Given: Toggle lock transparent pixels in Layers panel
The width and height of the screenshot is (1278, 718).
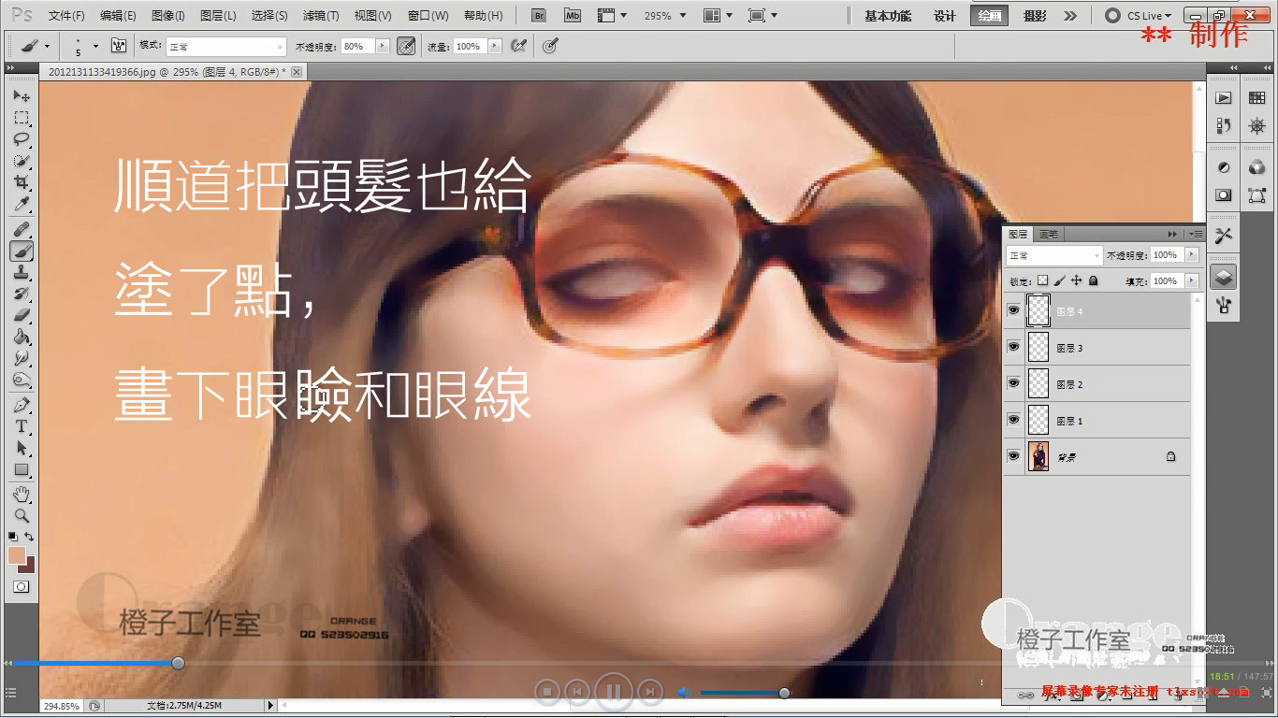Looking at the screenshot, I should pos(1043,280).
